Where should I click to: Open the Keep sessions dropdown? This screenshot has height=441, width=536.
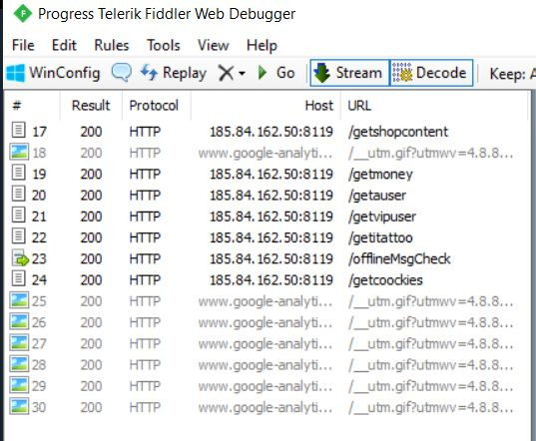coord(513,74)
